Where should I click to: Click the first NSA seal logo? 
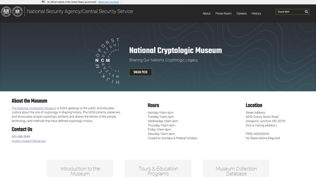pos(6,11)
